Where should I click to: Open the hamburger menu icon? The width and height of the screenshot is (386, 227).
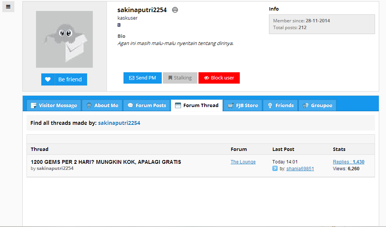pyautogui.click(x=8, y=7)
